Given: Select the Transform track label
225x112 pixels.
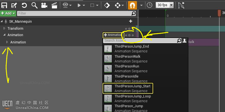Looking at the screenshot, I should [x=15, y=29].
